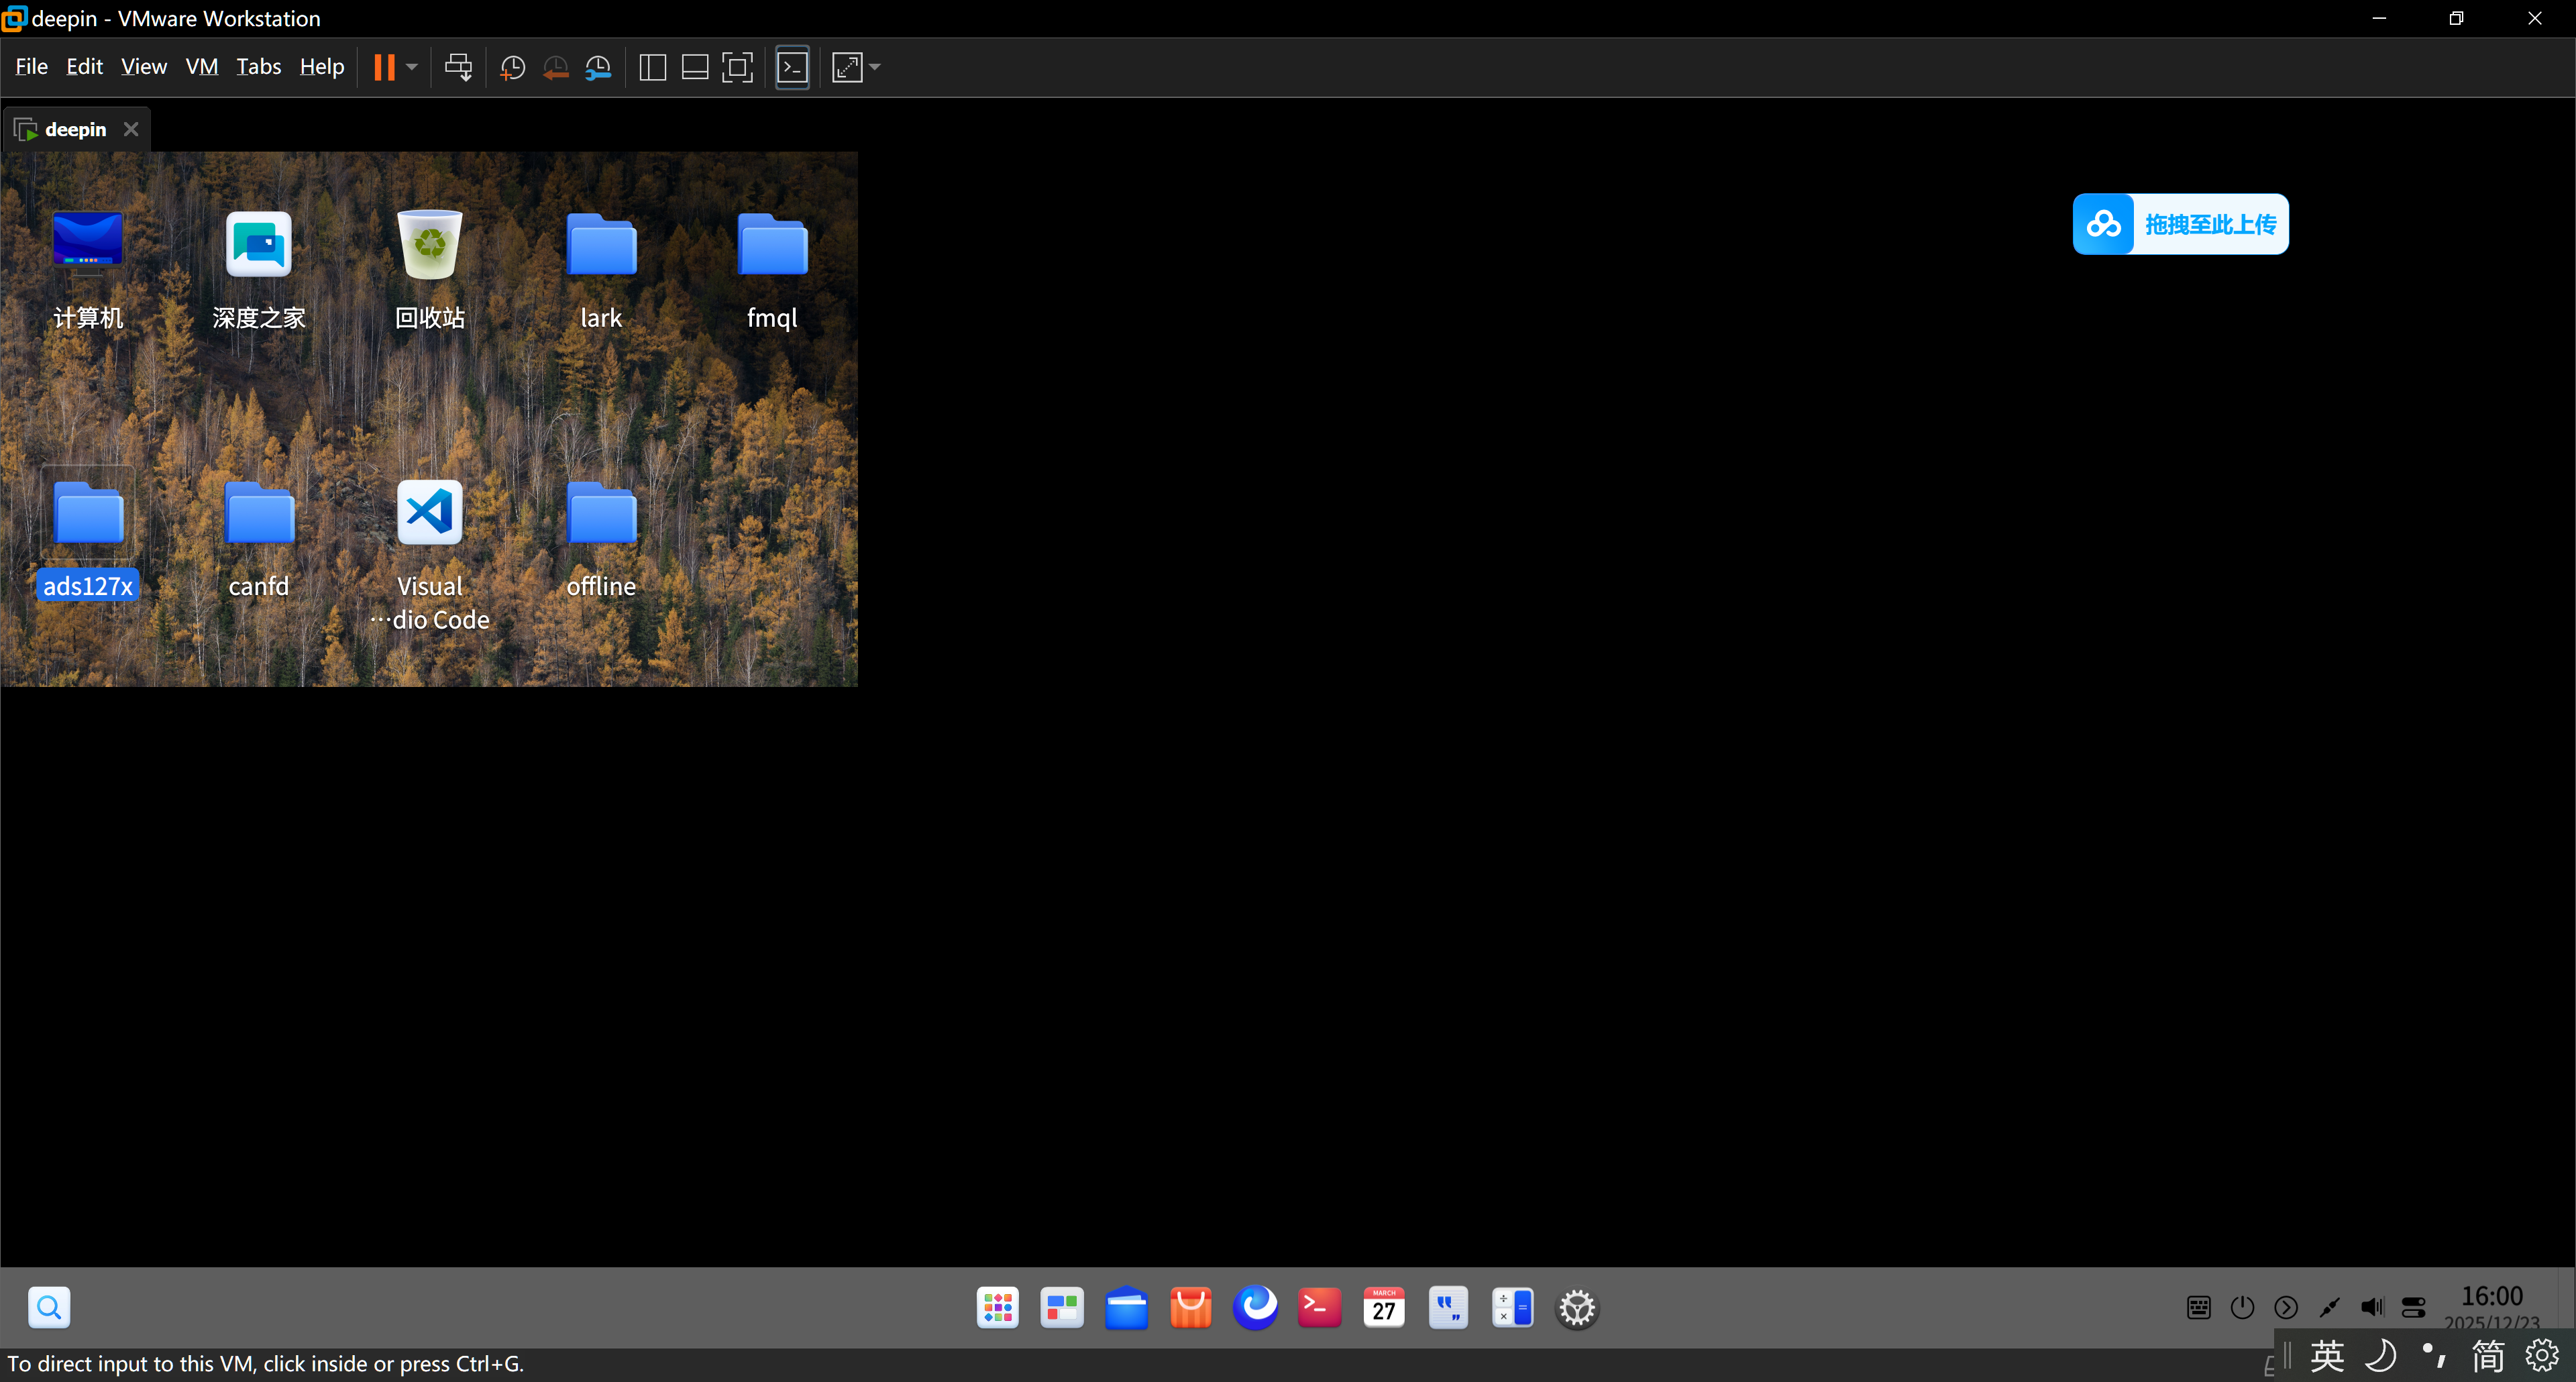Screen dimensions: 2576x1382
Task: Click the 拖拽至此上传 cloud upload button
Action: point(2181,224)
